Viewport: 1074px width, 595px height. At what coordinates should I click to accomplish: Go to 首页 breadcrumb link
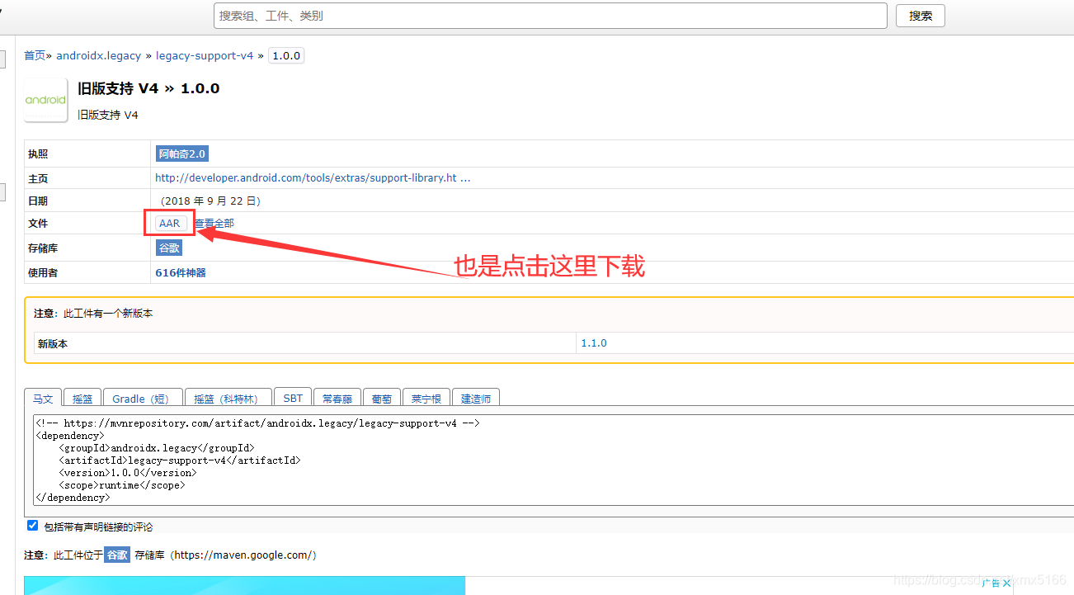35,55
